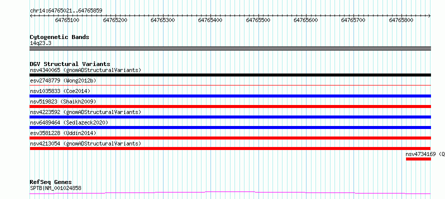The width and height of the screenshot is (445, 199).
Task: Open variant label nsv1035833 (Coe2014)
Action: click(x=60, y=91)
